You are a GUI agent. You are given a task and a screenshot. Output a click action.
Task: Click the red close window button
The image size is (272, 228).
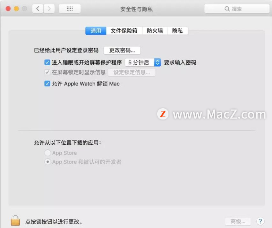(8, 9)
